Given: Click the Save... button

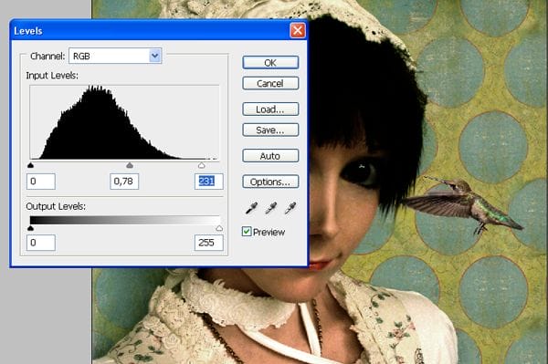Looking at the screenshot, I should click(270, 130).
